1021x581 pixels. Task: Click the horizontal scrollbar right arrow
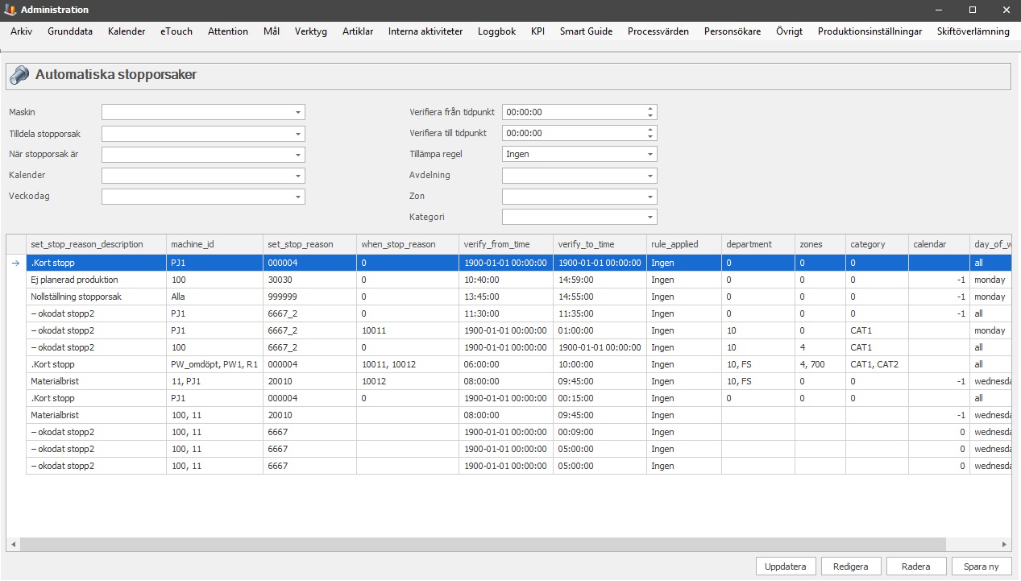tap(1004, 545)
